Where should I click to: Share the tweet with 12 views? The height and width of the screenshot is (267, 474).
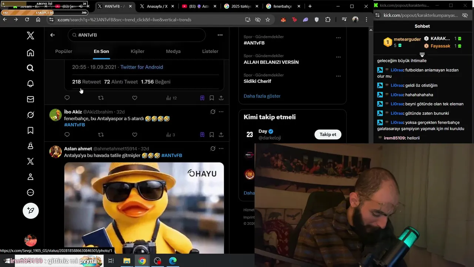pos(221,98)
